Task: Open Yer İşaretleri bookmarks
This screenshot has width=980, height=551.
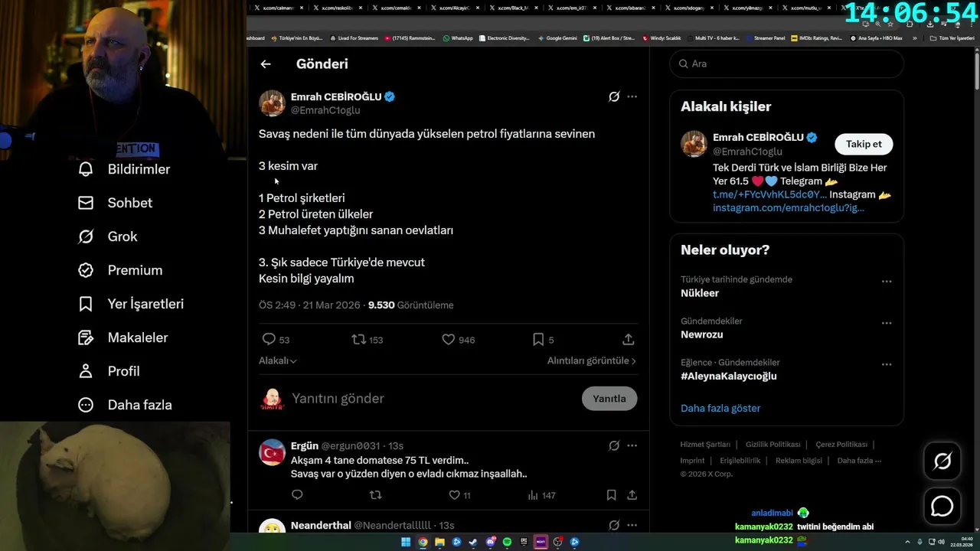Action: pyautogui.click(x=131, y=304)
